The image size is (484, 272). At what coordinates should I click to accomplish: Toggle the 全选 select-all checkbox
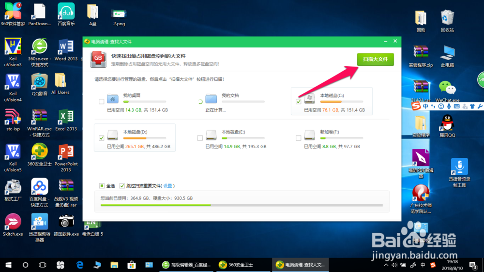[102, 185]
